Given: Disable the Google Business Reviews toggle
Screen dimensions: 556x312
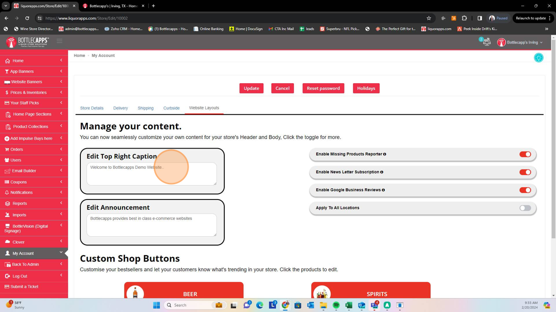Looking at the screenshot, I should pyautogui.click(x=525, y=190).
